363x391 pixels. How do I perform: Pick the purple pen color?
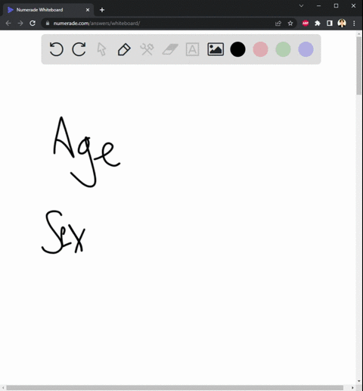click(x=306, y=49)
